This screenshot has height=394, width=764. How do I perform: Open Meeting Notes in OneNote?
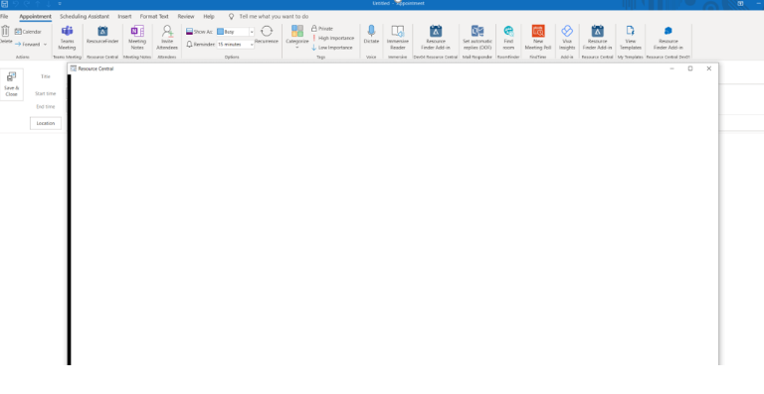pos(137,38)
